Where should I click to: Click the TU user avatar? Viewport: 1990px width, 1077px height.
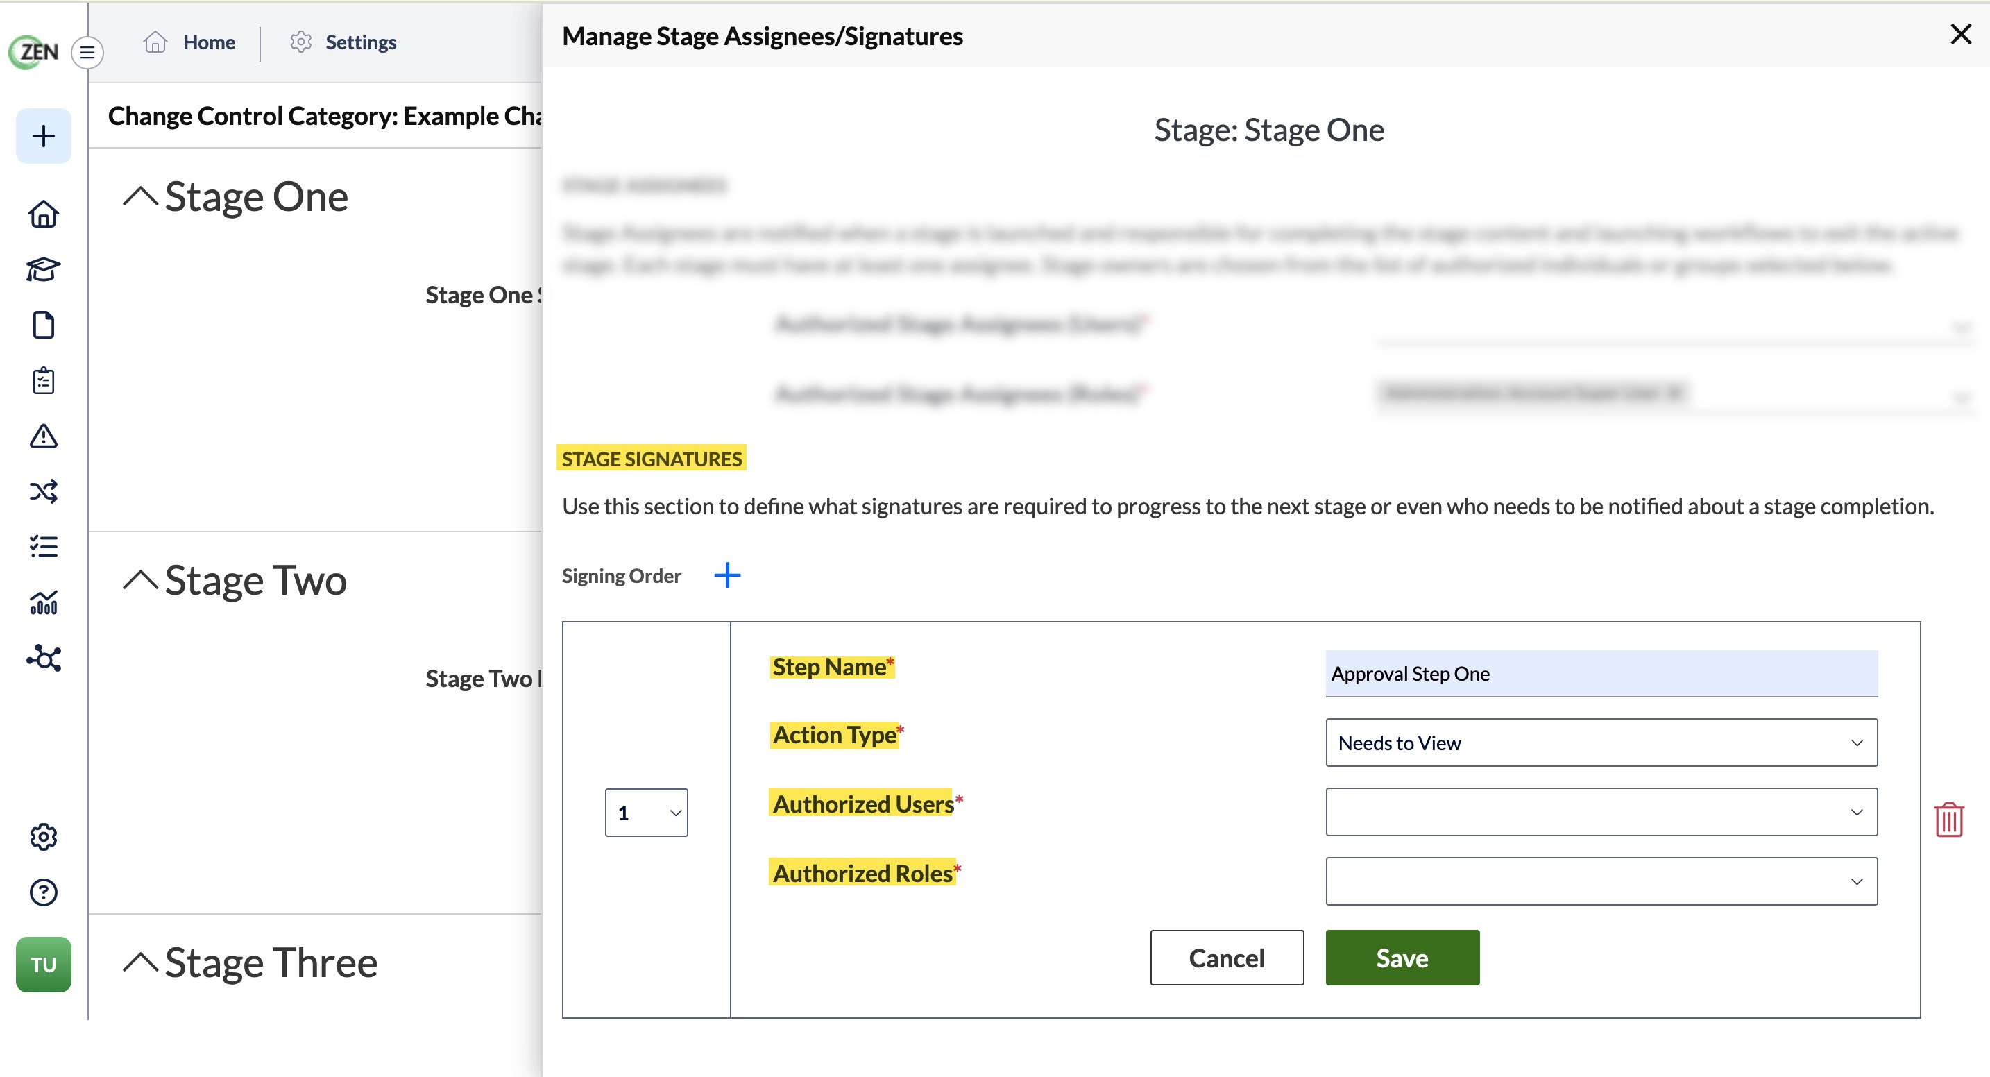[43, 964]
